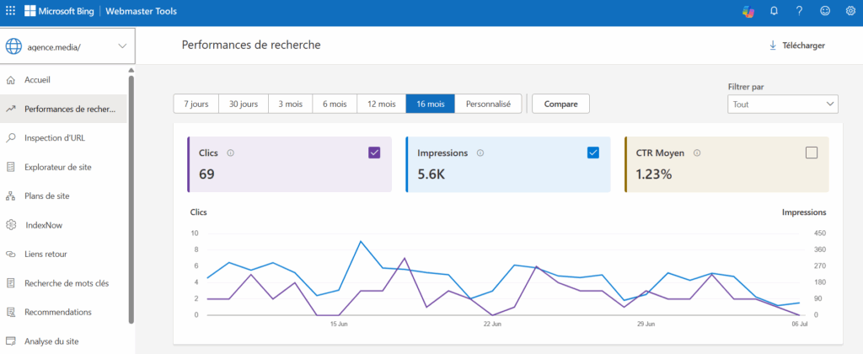Screen dimensions: 863x354
Task: Open Liens retour in the sidebar
Action: [x=63, y=255]
